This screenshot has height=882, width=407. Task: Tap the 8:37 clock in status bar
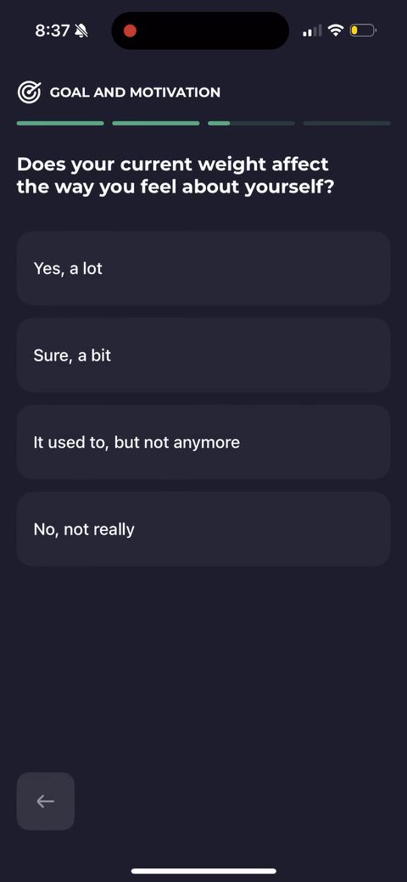pyautogui.click(x=52, y=31)
